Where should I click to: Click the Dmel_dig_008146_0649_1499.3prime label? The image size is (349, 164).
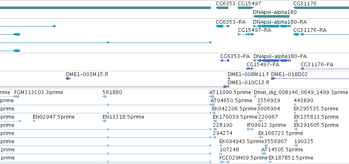click(301, 92)
